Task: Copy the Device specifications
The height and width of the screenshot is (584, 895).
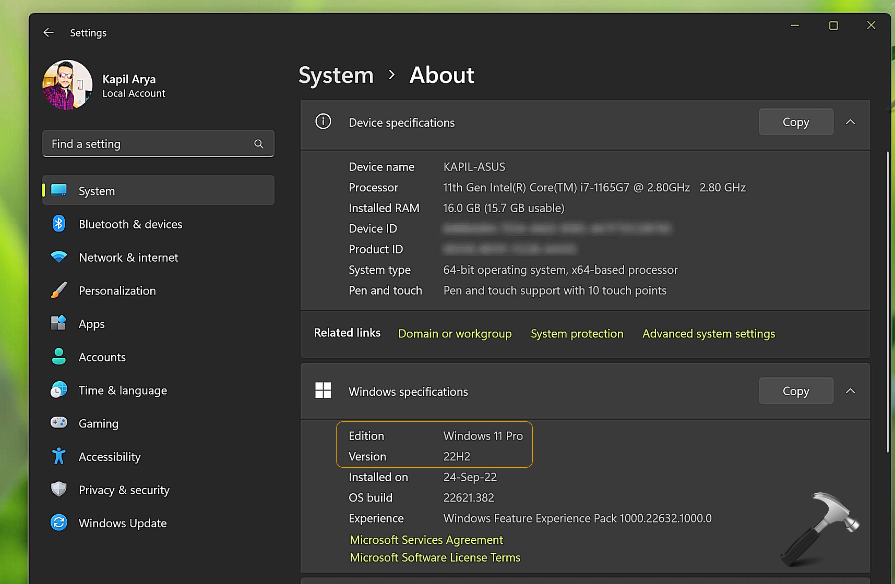Action: click(x=795, y=122)
